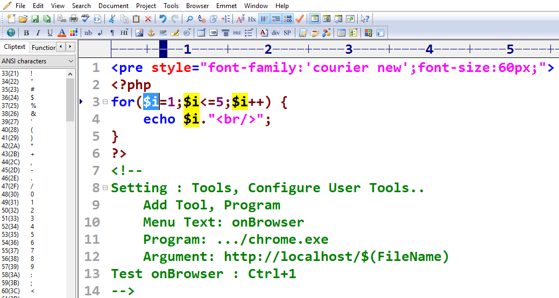
Task: Open the globe View in Browser icon
Action: (11, 33)
